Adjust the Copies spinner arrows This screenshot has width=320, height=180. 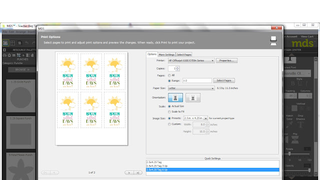[x=177, y=68]
